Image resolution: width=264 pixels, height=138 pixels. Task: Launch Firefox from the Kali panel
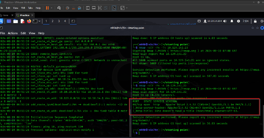click(29, 21)
